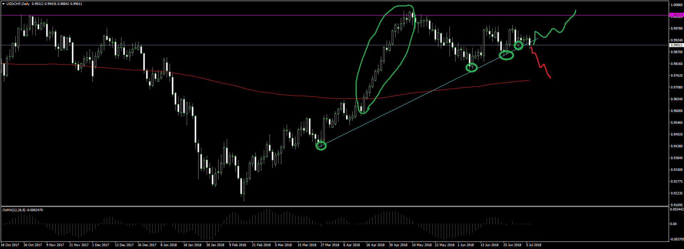Click the 27 Mar 2018 date label
The height and width of the screenshot is (249, 684).
(x=330, y=245)
